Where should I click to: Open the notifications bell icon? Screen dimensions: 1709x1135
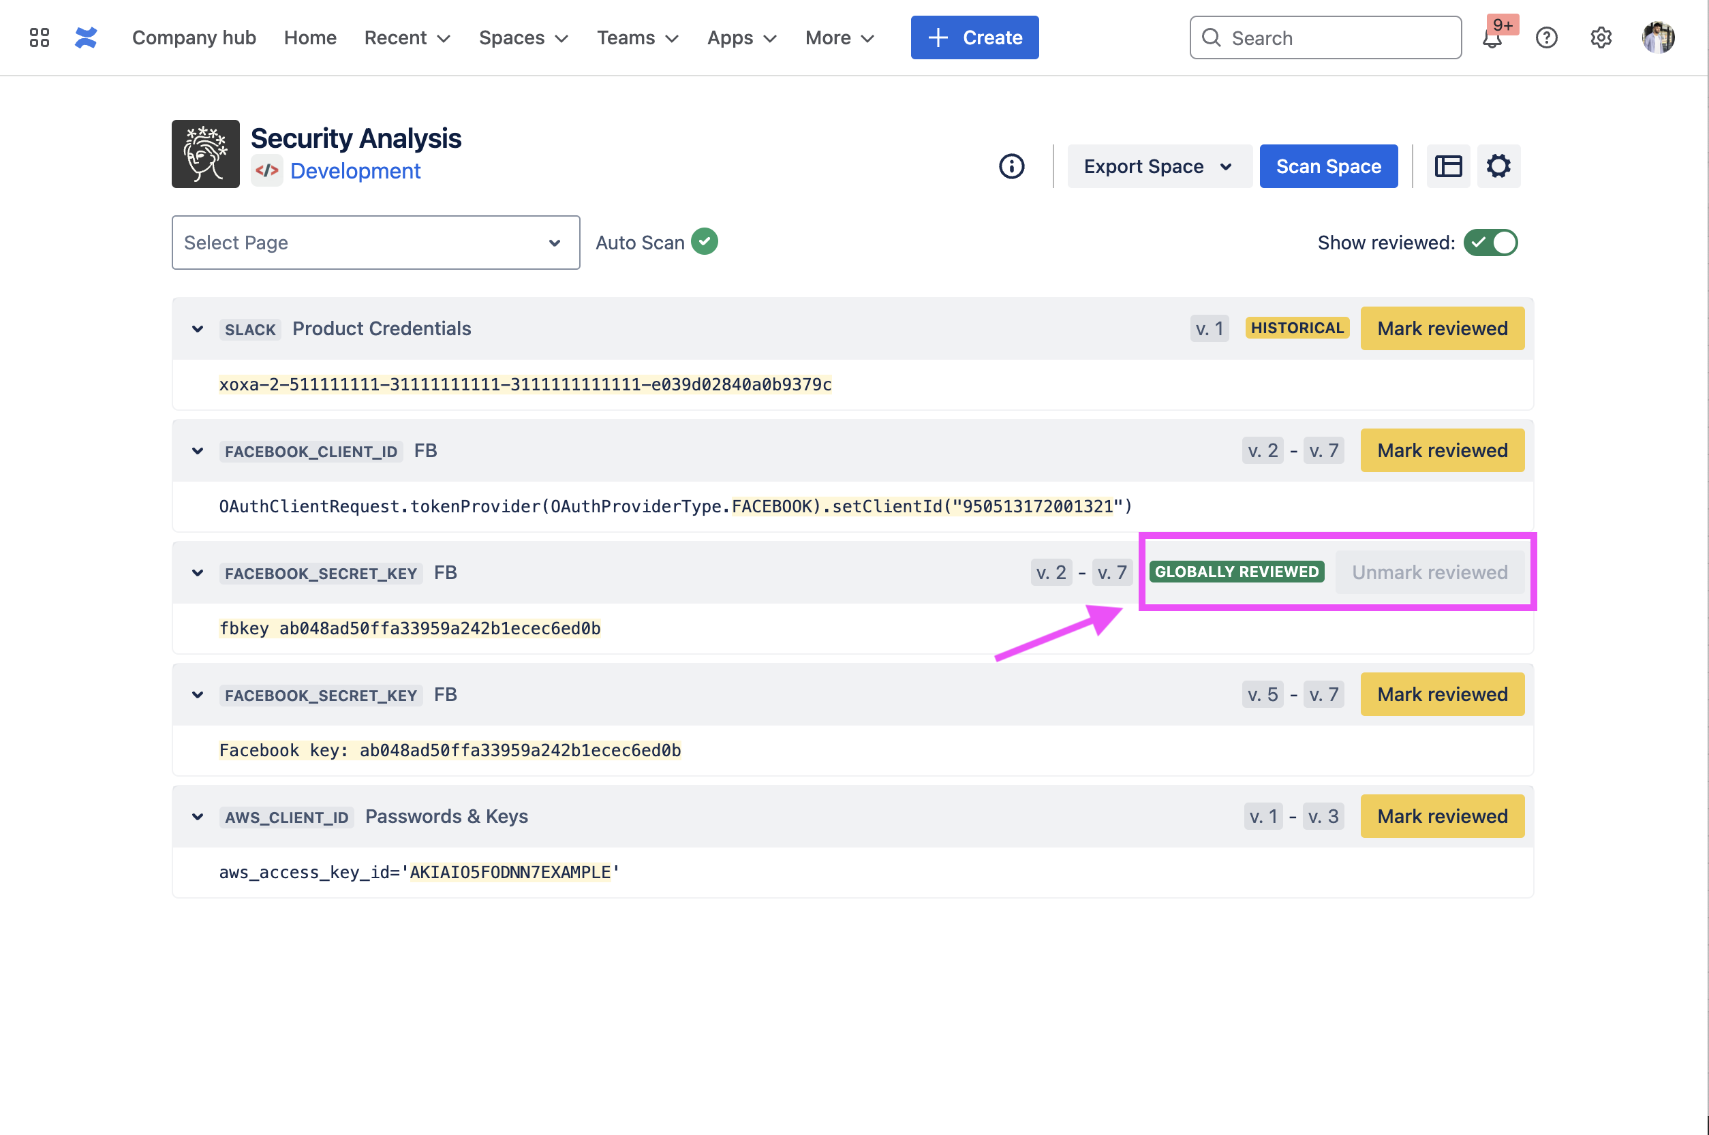pos(1492,38)
